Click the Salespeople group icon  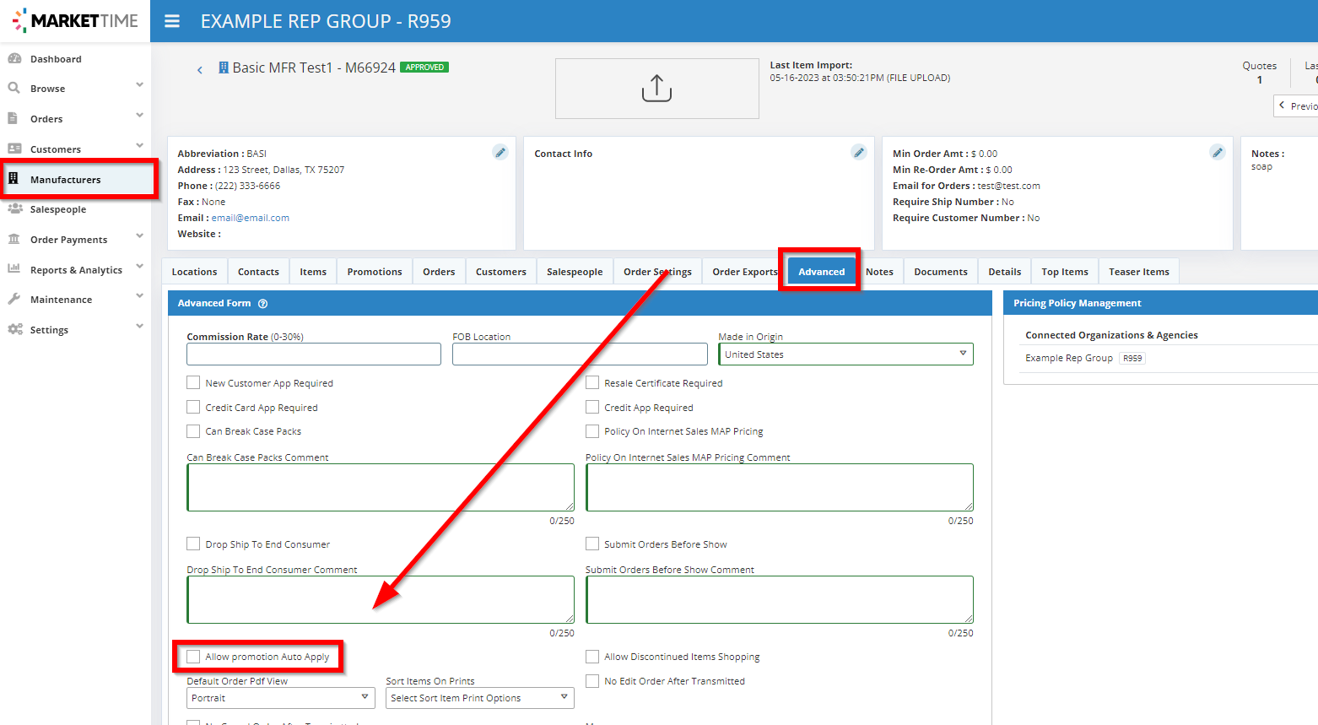[x=15, y=208]
